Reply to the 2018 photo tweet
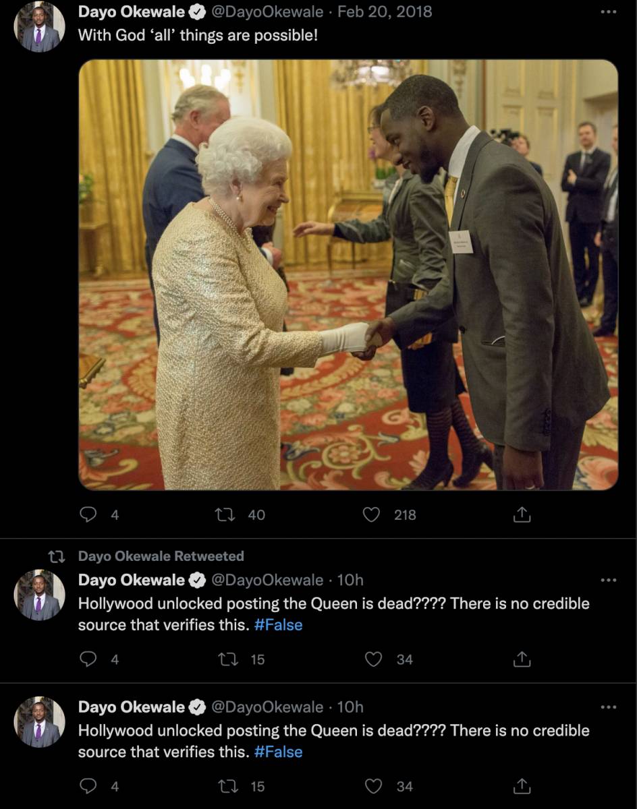Screen dimensions: 637x809 pyautogui.click(x=88, y=515)
